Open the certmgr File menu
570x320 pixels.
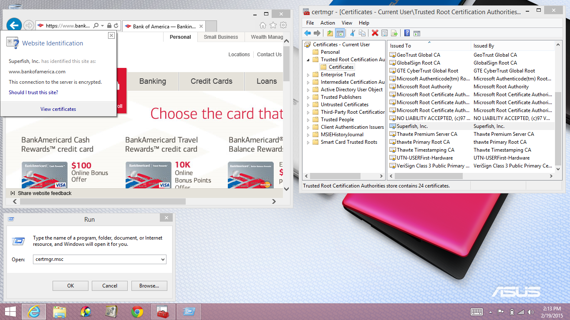(x=310, y=23)
